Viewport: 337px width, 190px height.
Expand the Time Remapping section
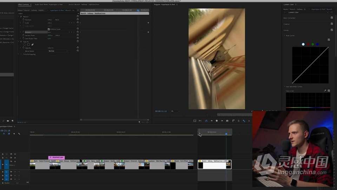tap(19, 54)
